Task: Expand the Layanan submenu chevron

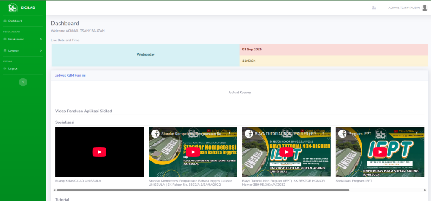Action: coord(41,50)
